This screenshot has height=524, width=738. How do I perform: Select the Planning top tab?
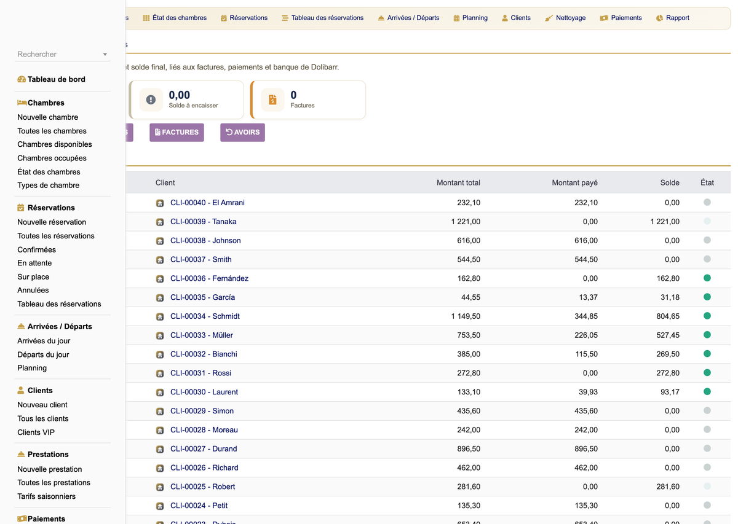[470, 18]
